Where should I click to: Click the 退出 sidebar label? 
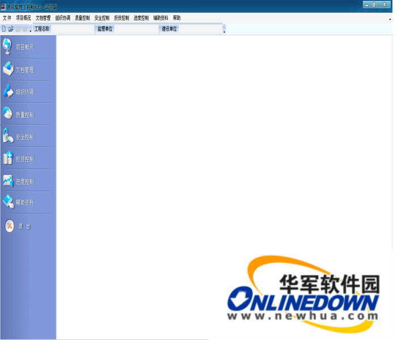[x=24, y=226]
